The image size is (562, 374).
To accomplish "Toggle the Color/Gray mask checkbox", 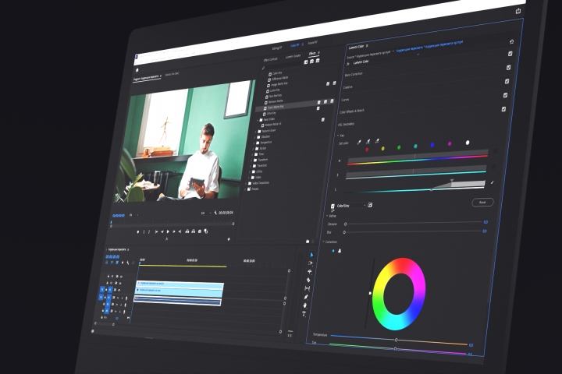I will (x=333, y=206).
